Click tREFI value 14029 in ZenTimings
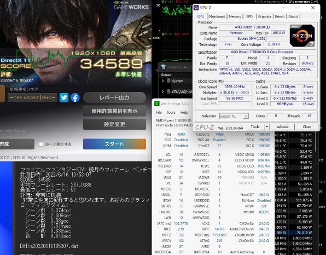This screenshot has width=326, height=255. pos(219,229)
